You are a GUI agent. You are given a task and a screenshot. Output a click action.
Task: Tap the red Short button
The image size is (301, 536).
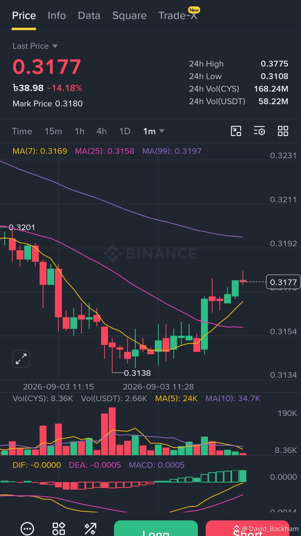pos(247,528)
